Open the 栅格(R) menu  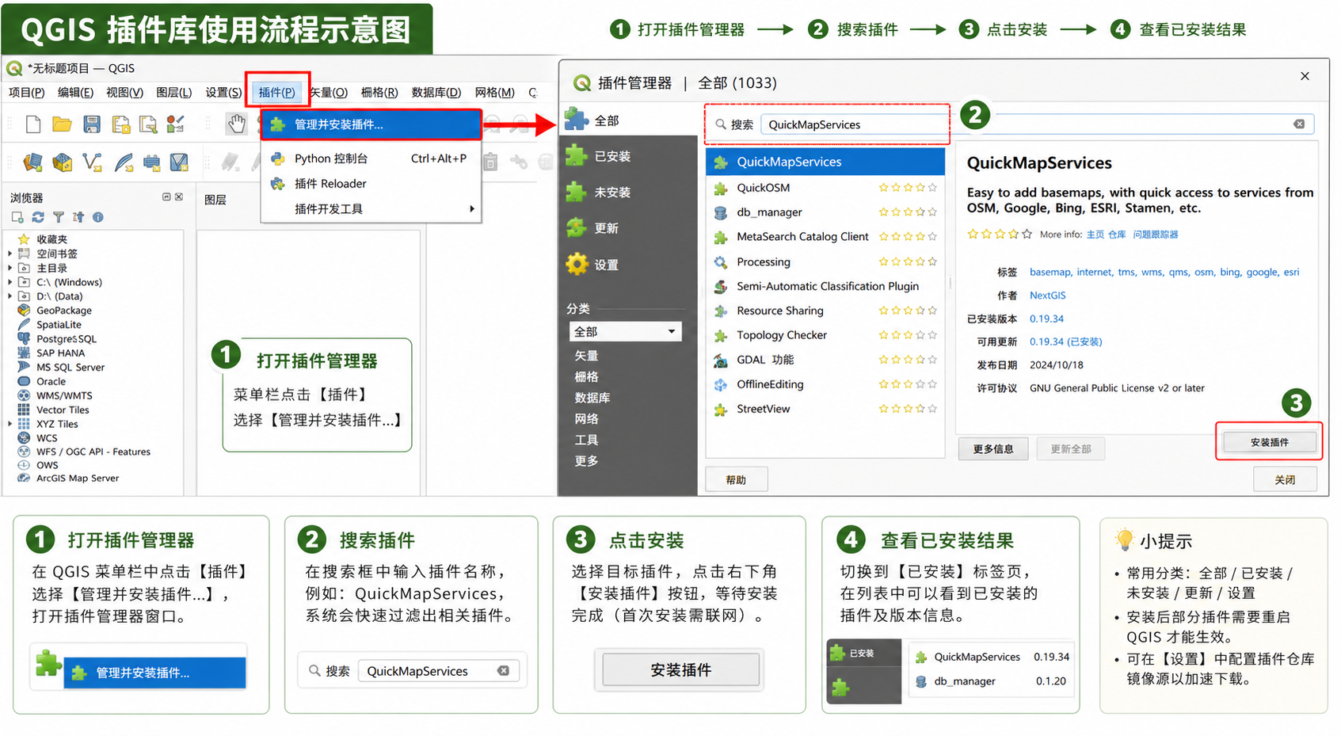(x=379, y=93)
